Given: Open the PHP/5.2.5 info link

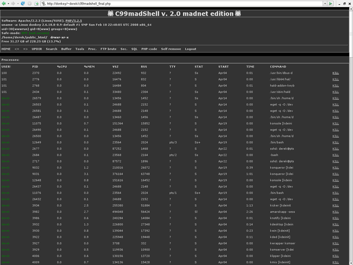Looking at the screenshot, I should (74, 21).
